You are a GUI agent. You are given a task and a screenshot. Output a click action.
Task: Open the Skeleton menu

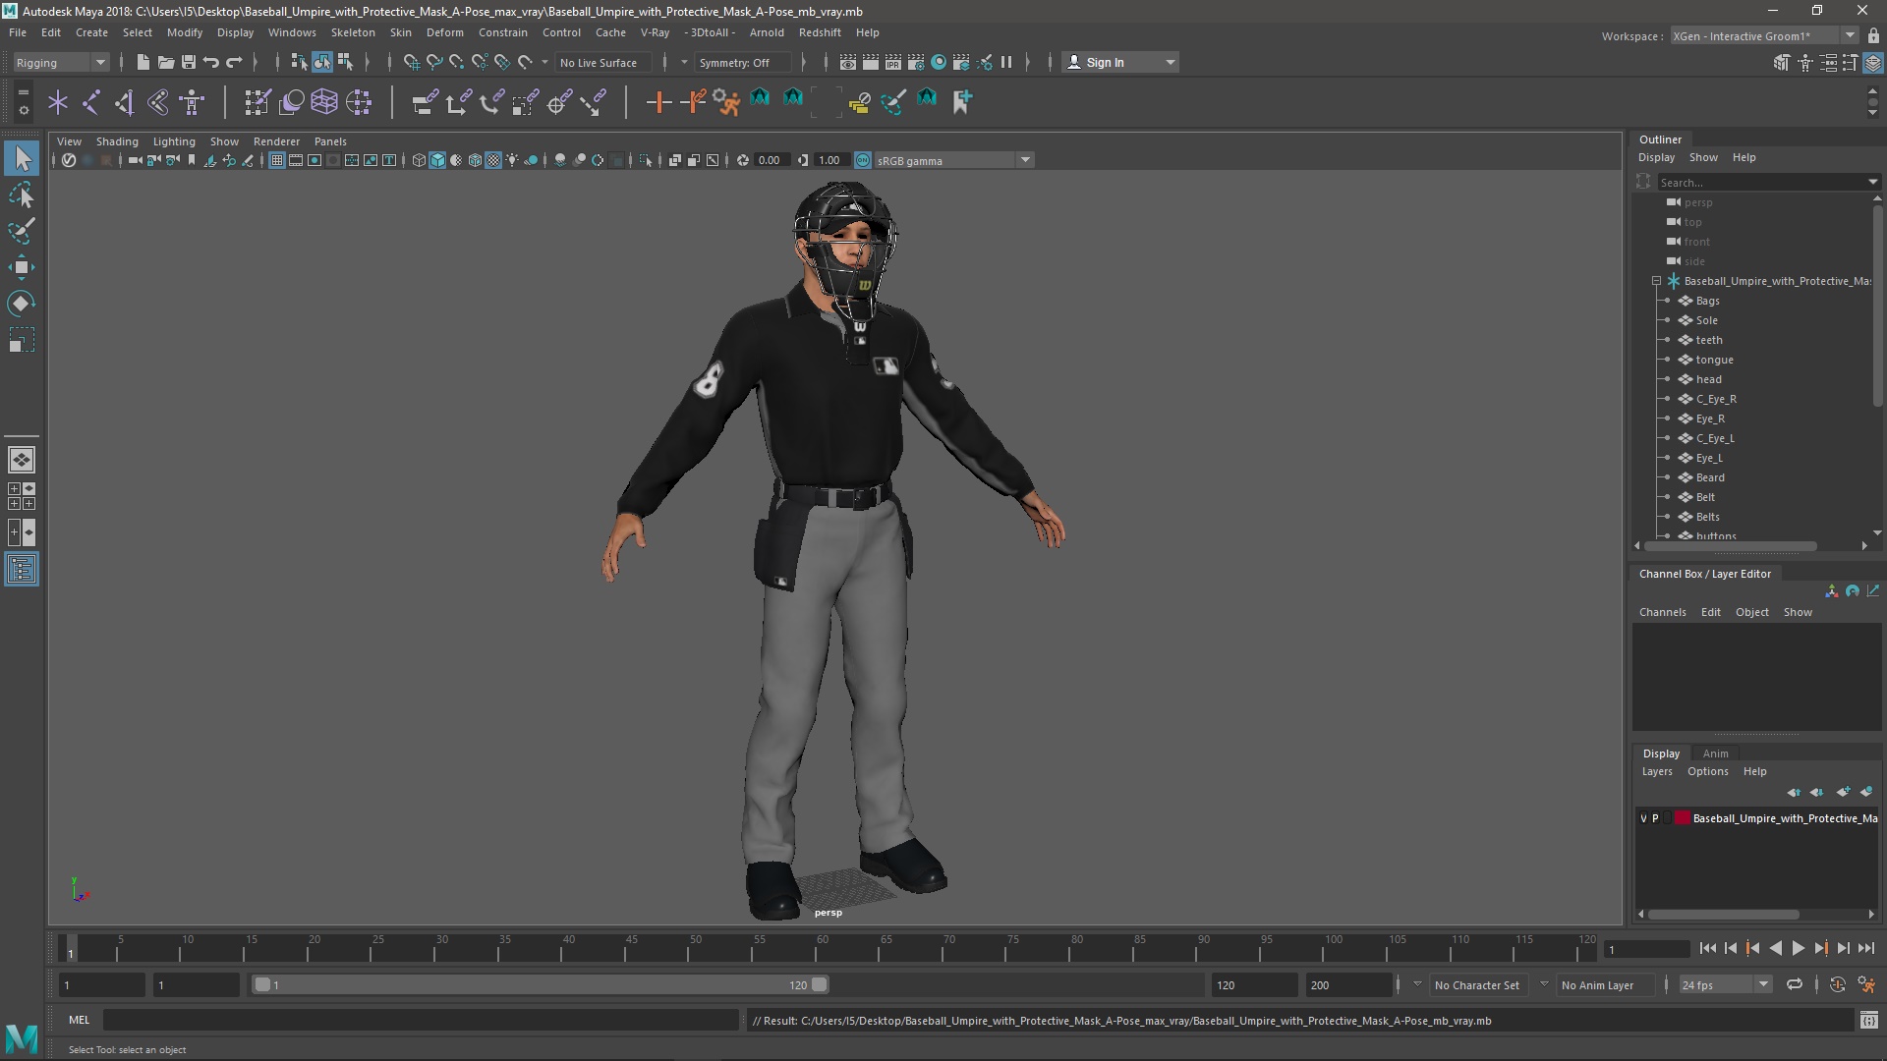(x=352, y=32)
